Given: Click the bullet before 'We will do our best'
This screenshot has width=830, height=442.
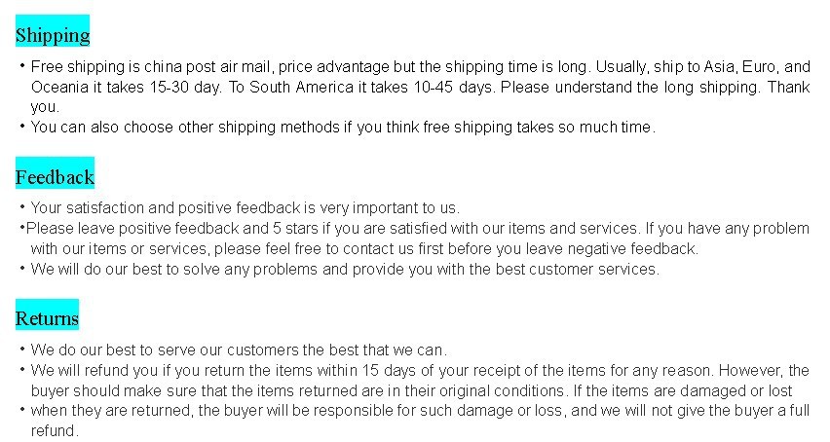Looking at the screenshot, I should coord(22,269).
